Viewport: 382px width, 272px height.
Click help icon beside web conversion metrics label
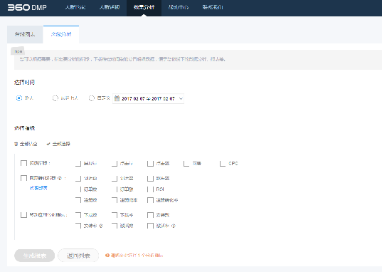coord(60,178)
